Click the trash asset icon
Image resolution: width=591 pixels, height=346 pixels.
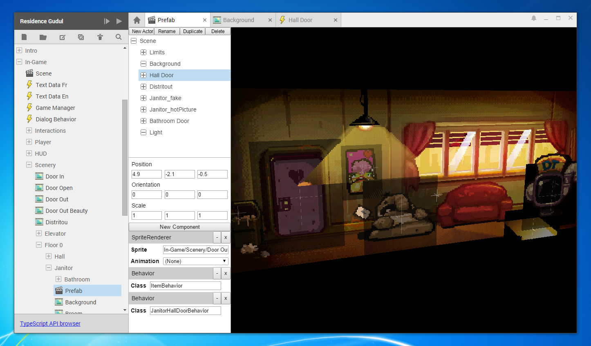tap(100, 37)
